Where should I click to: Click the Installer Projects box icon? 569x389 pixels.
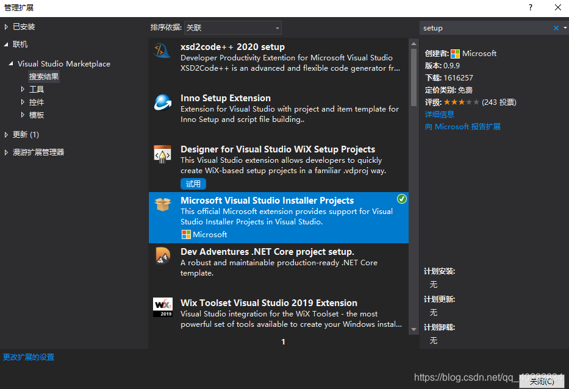[163, 204]
